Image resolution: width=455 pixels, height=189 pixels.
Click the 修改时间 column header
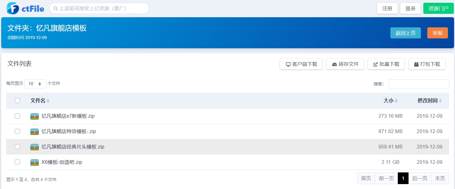tap(428, 100)
